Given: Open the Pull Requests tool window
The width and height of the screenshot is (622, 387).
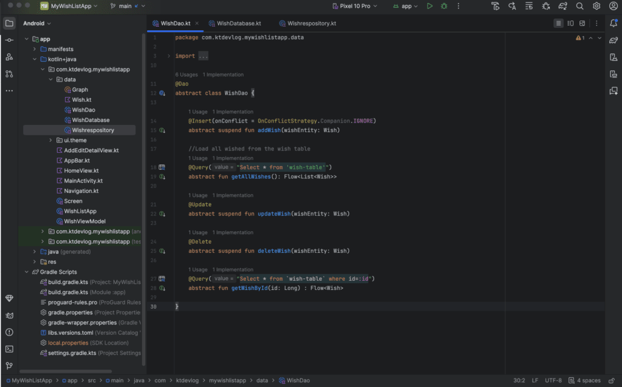Looking at the screenshot, I should [x=9, y=73].
